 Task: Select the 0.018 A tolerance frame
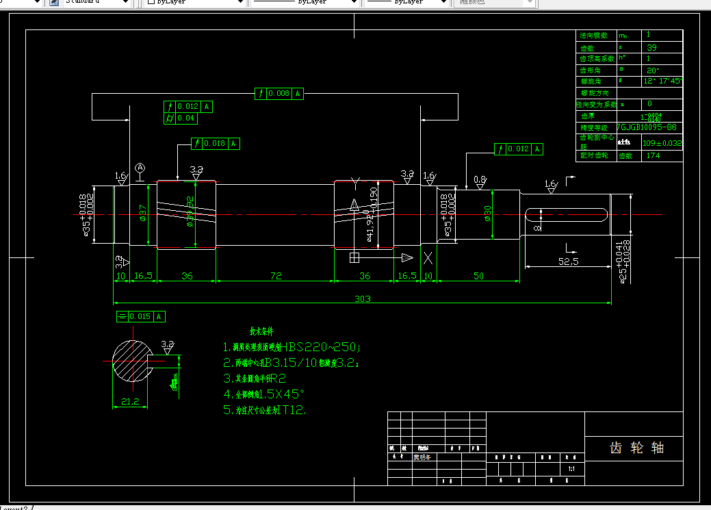click(216, 143)
